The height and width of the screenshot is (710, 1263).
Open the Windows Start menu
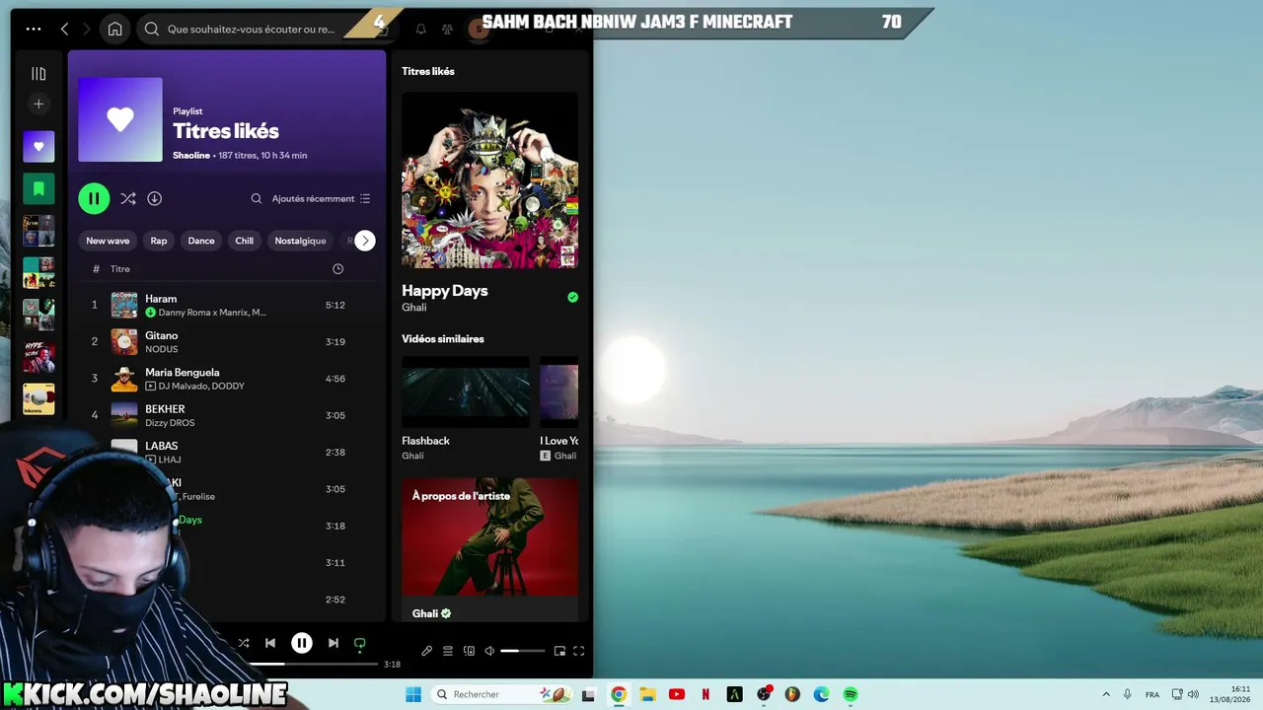tap(412, 694)
